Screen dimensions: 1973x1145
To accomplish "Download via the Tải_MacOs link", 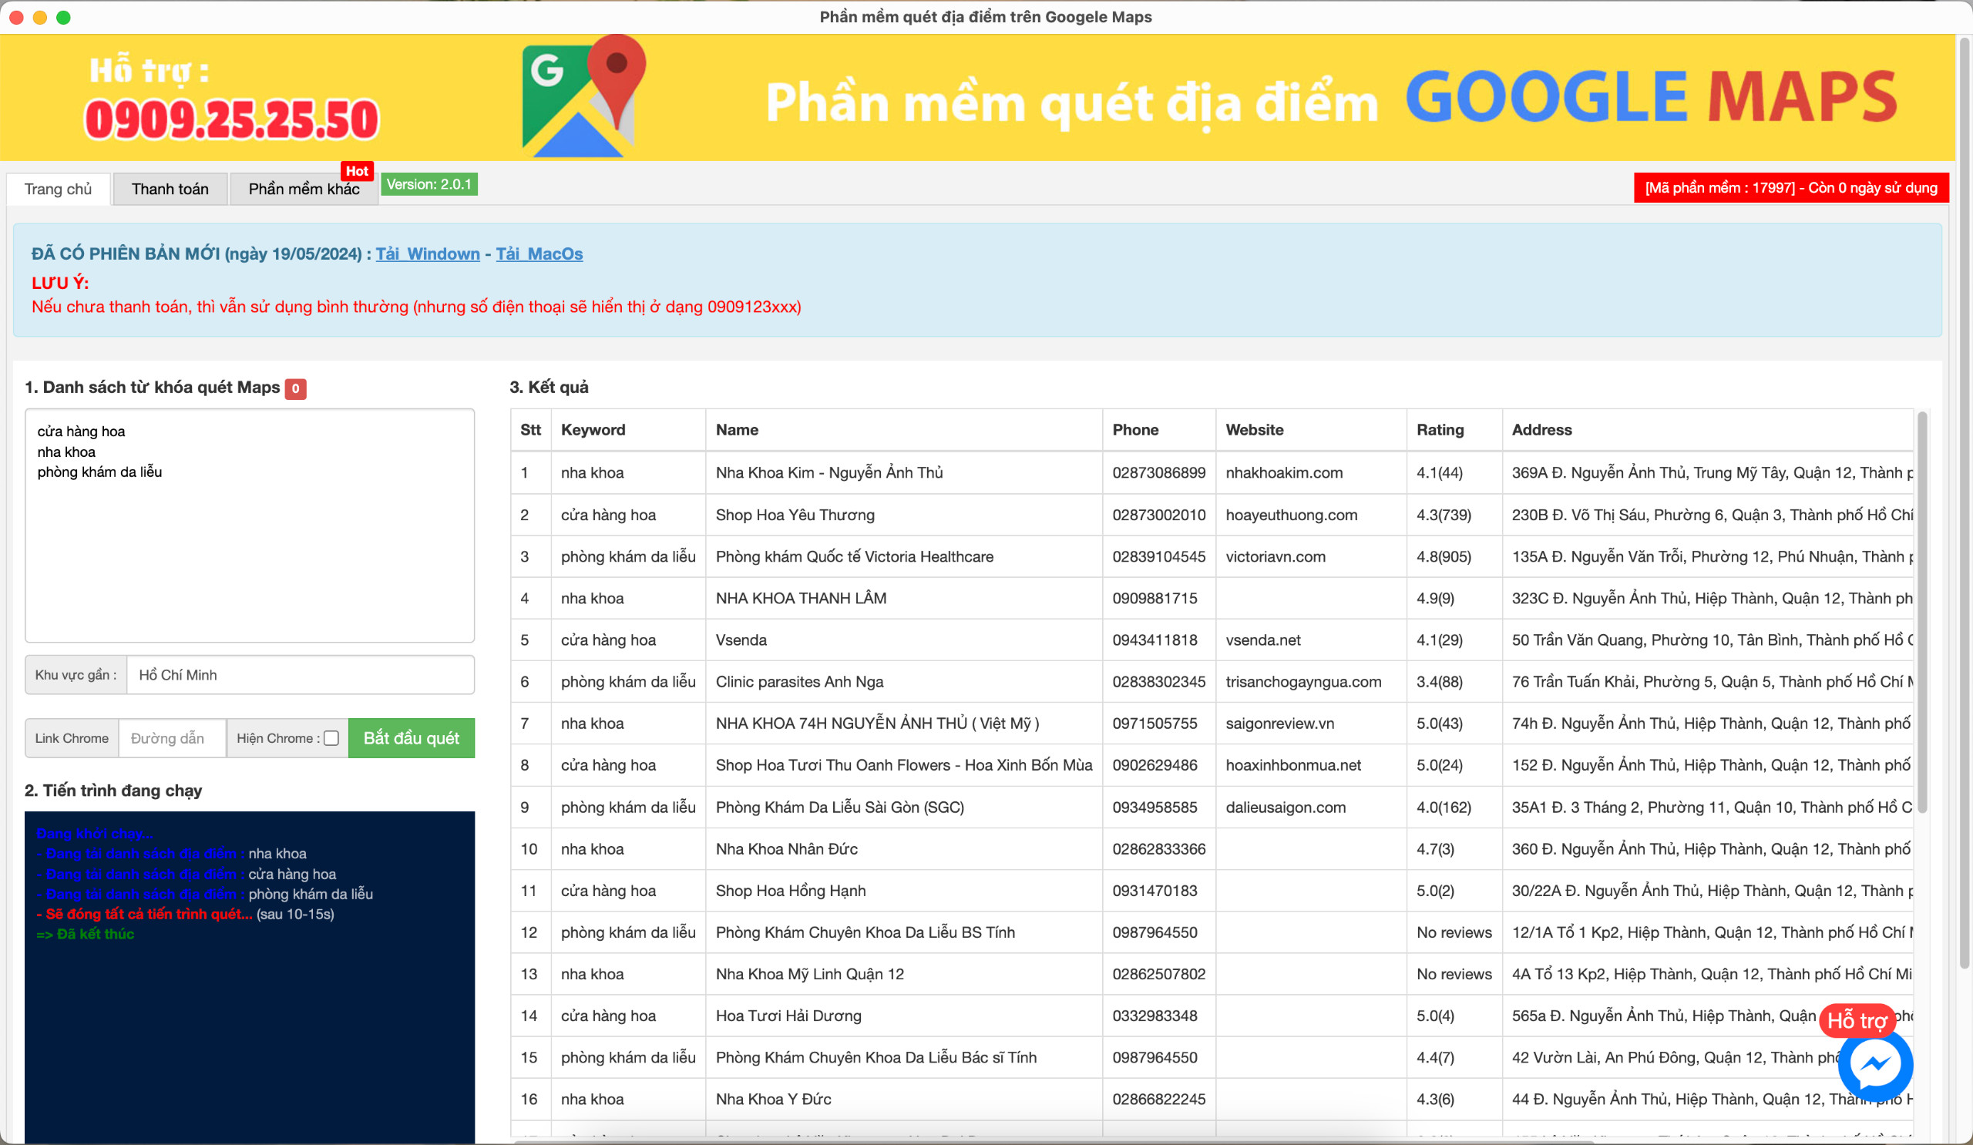I will [x=539, y=254].
